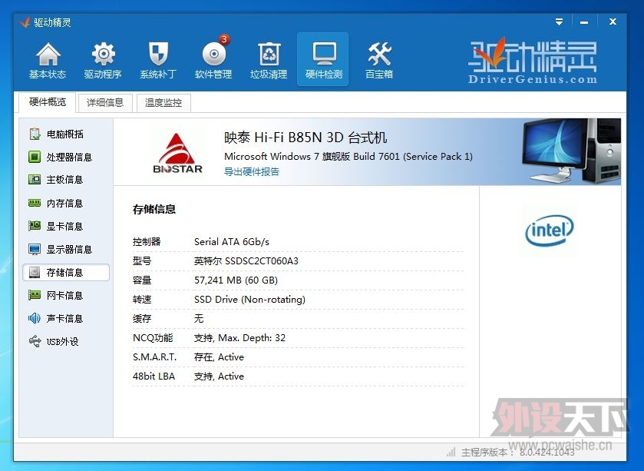Click SSD Drive (Non-rotating) value
This screenshot has height=471, width=644.
[249, 299]
